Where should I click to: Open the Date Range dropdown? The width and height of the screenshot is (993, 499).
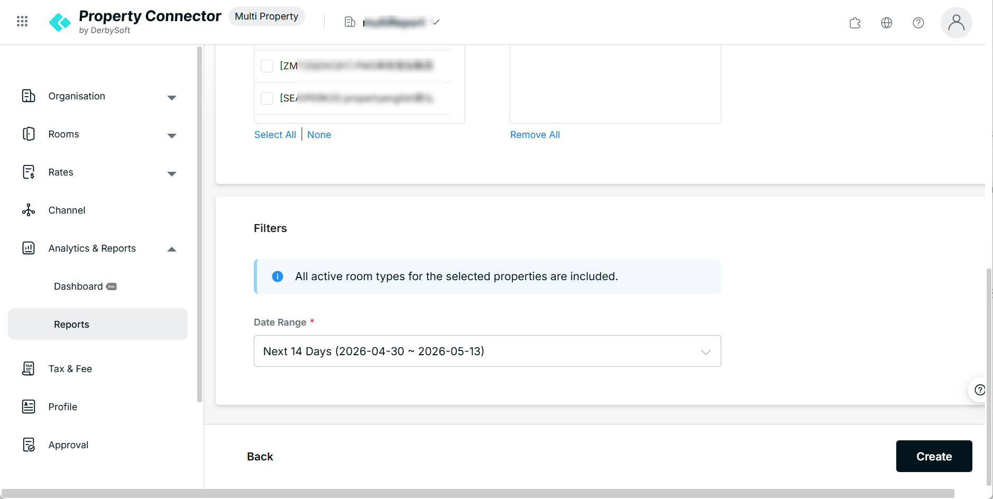(488, 351)
